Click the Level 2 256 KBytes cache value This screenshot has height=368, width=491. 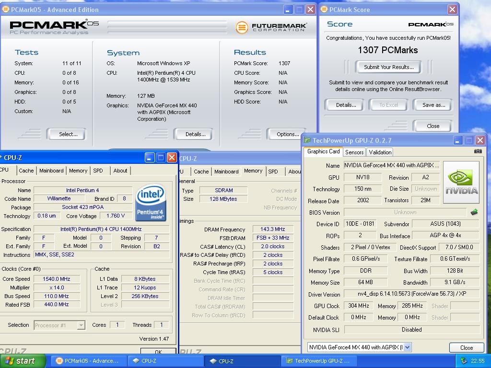(145, 296)
